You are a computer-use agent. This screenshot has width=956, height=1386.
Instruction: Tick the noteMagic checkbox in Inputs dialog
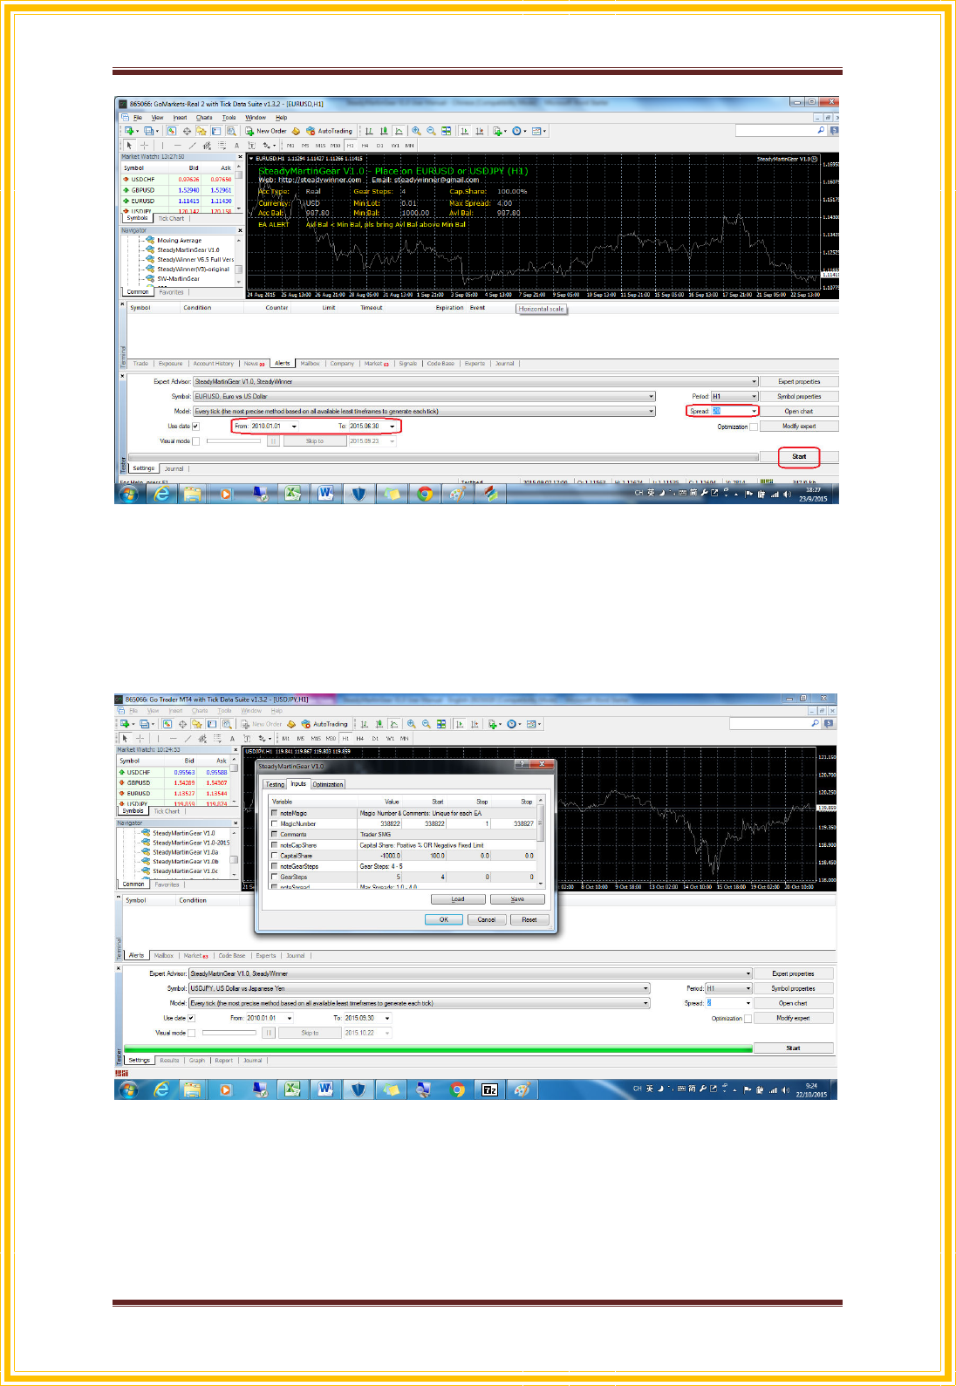click(275, 813)
